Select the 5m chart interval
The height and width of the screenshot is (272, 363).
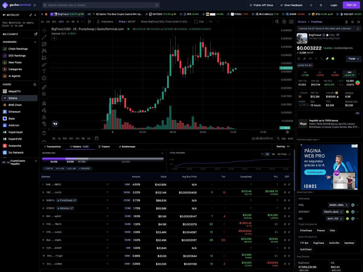54,21
